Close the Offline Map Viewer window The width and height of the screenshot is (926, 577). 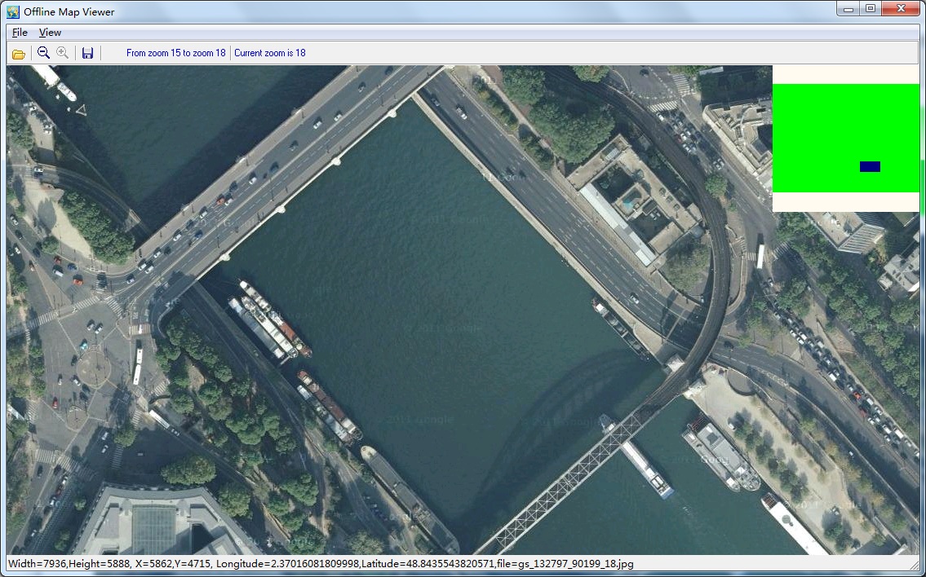click(x=901, y=9)
